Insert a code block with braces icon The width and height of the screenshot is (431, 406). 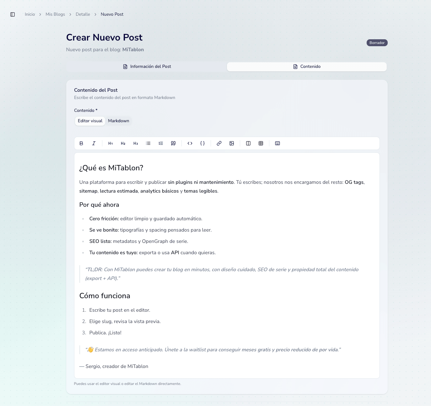point(202,143)
